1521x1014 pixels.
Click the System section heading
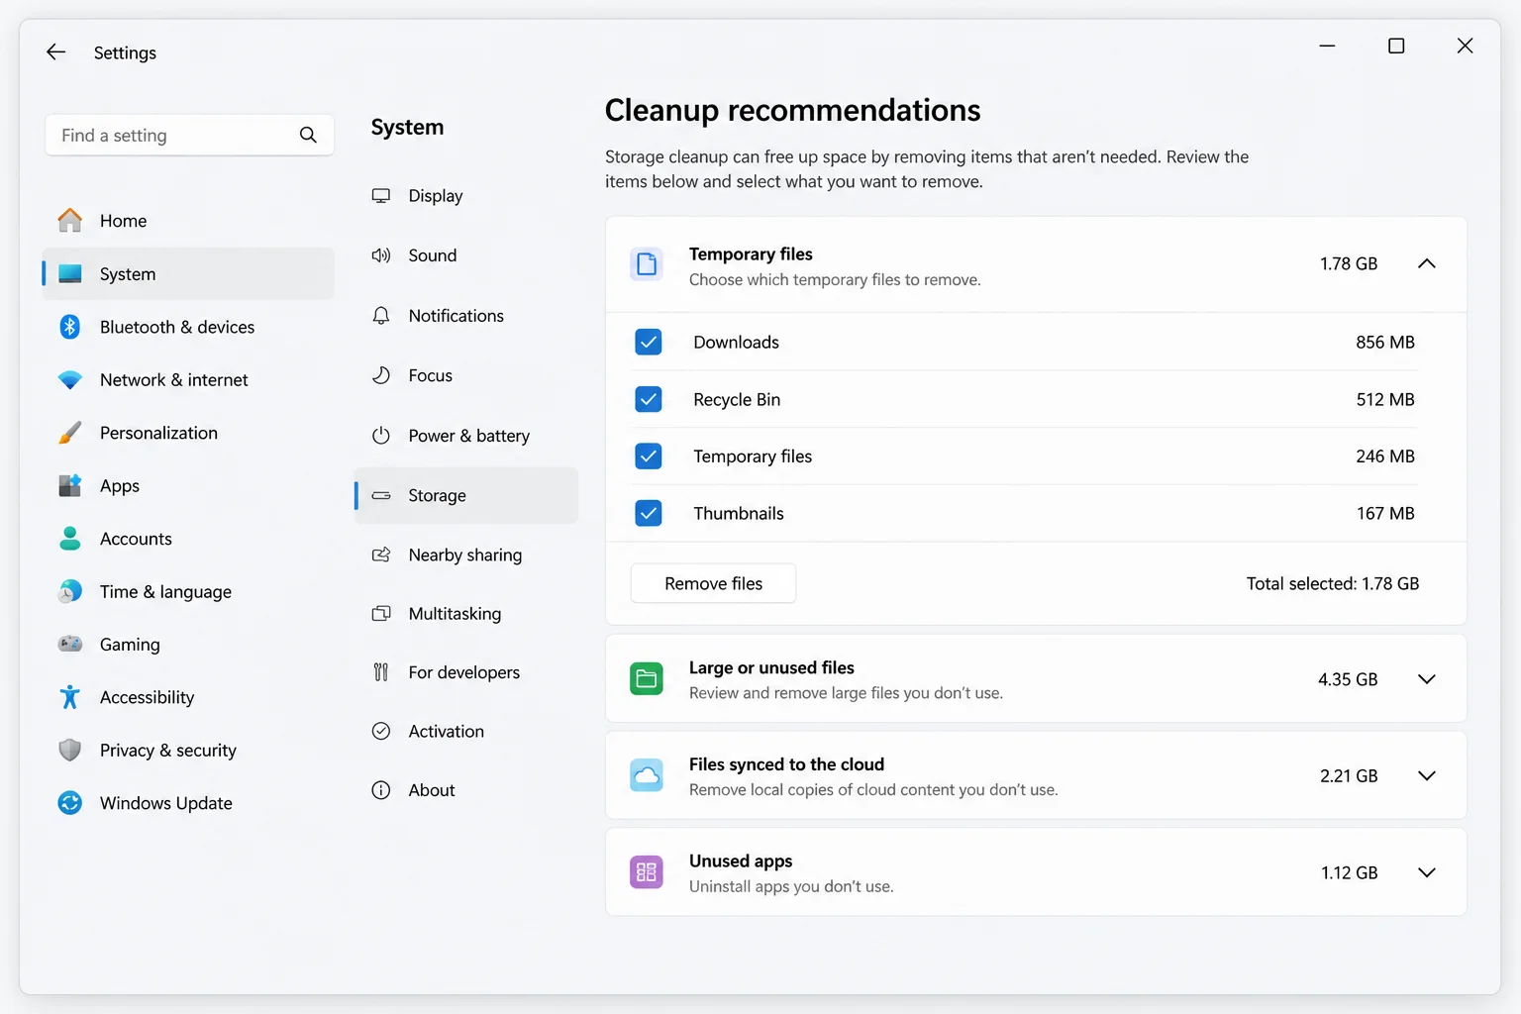click(x=407, y=127)
